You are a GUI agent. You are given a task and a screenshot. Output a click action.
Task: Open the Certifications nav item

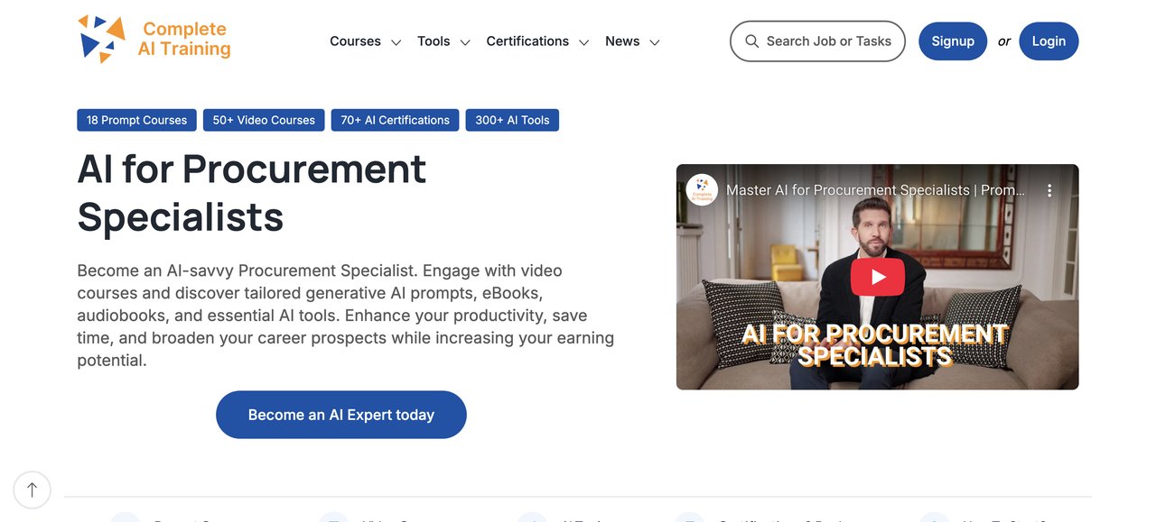click(x=527, y=41)
